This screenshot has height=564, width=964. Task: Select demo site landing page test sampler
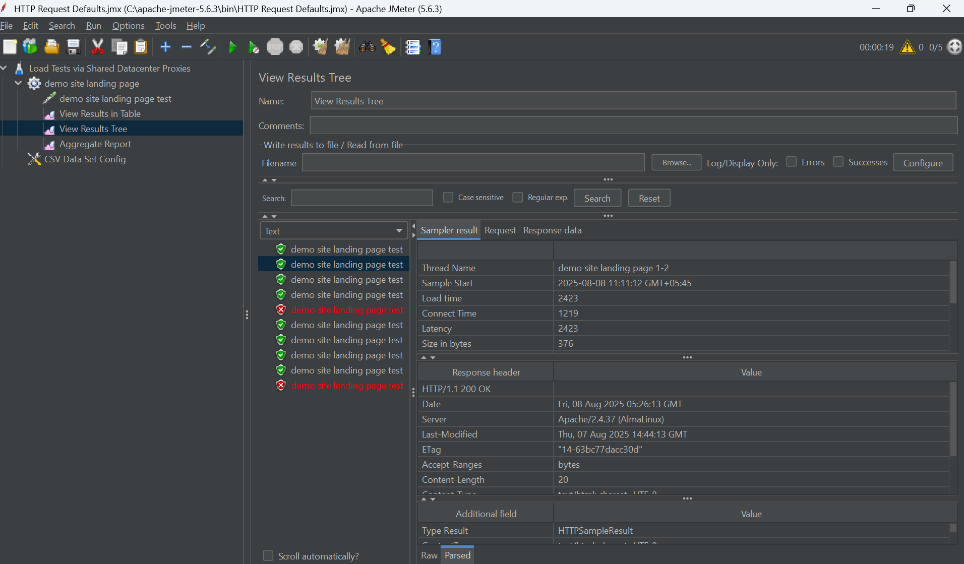(x=115, y=99)
